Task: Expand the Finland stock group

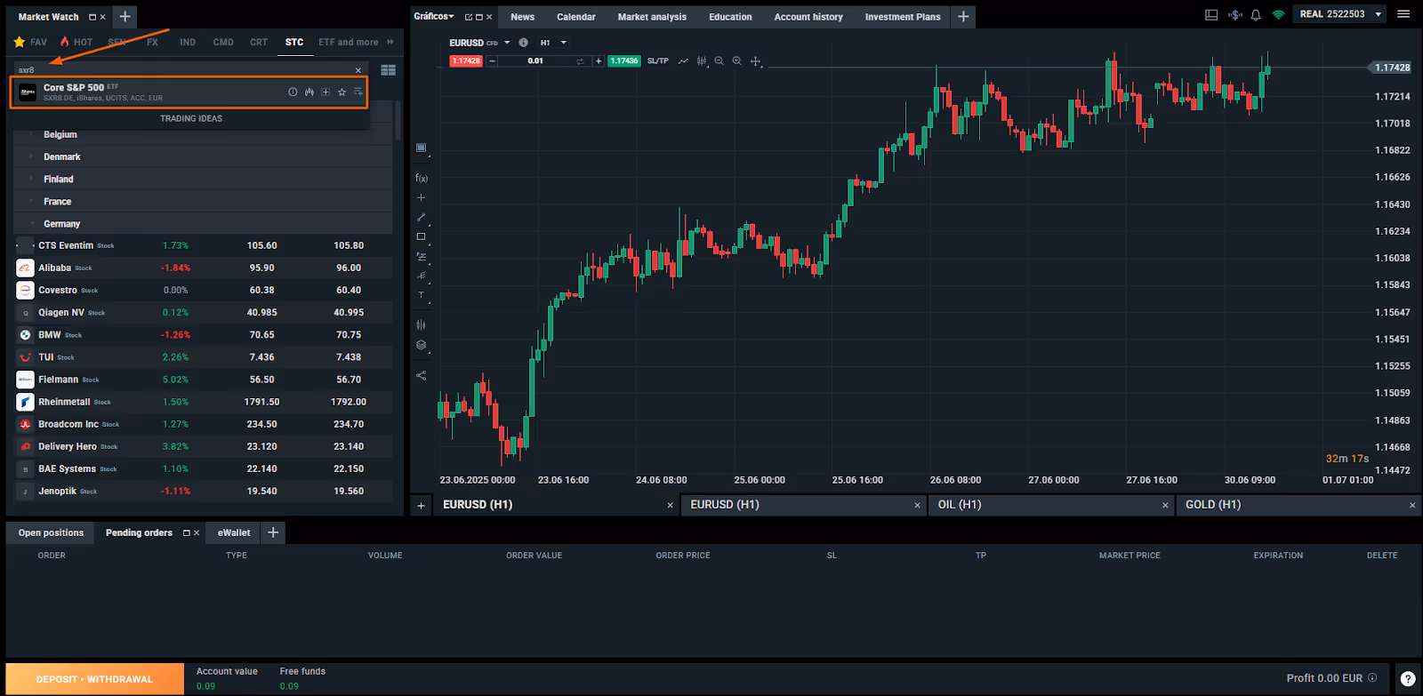Action: 203,179
